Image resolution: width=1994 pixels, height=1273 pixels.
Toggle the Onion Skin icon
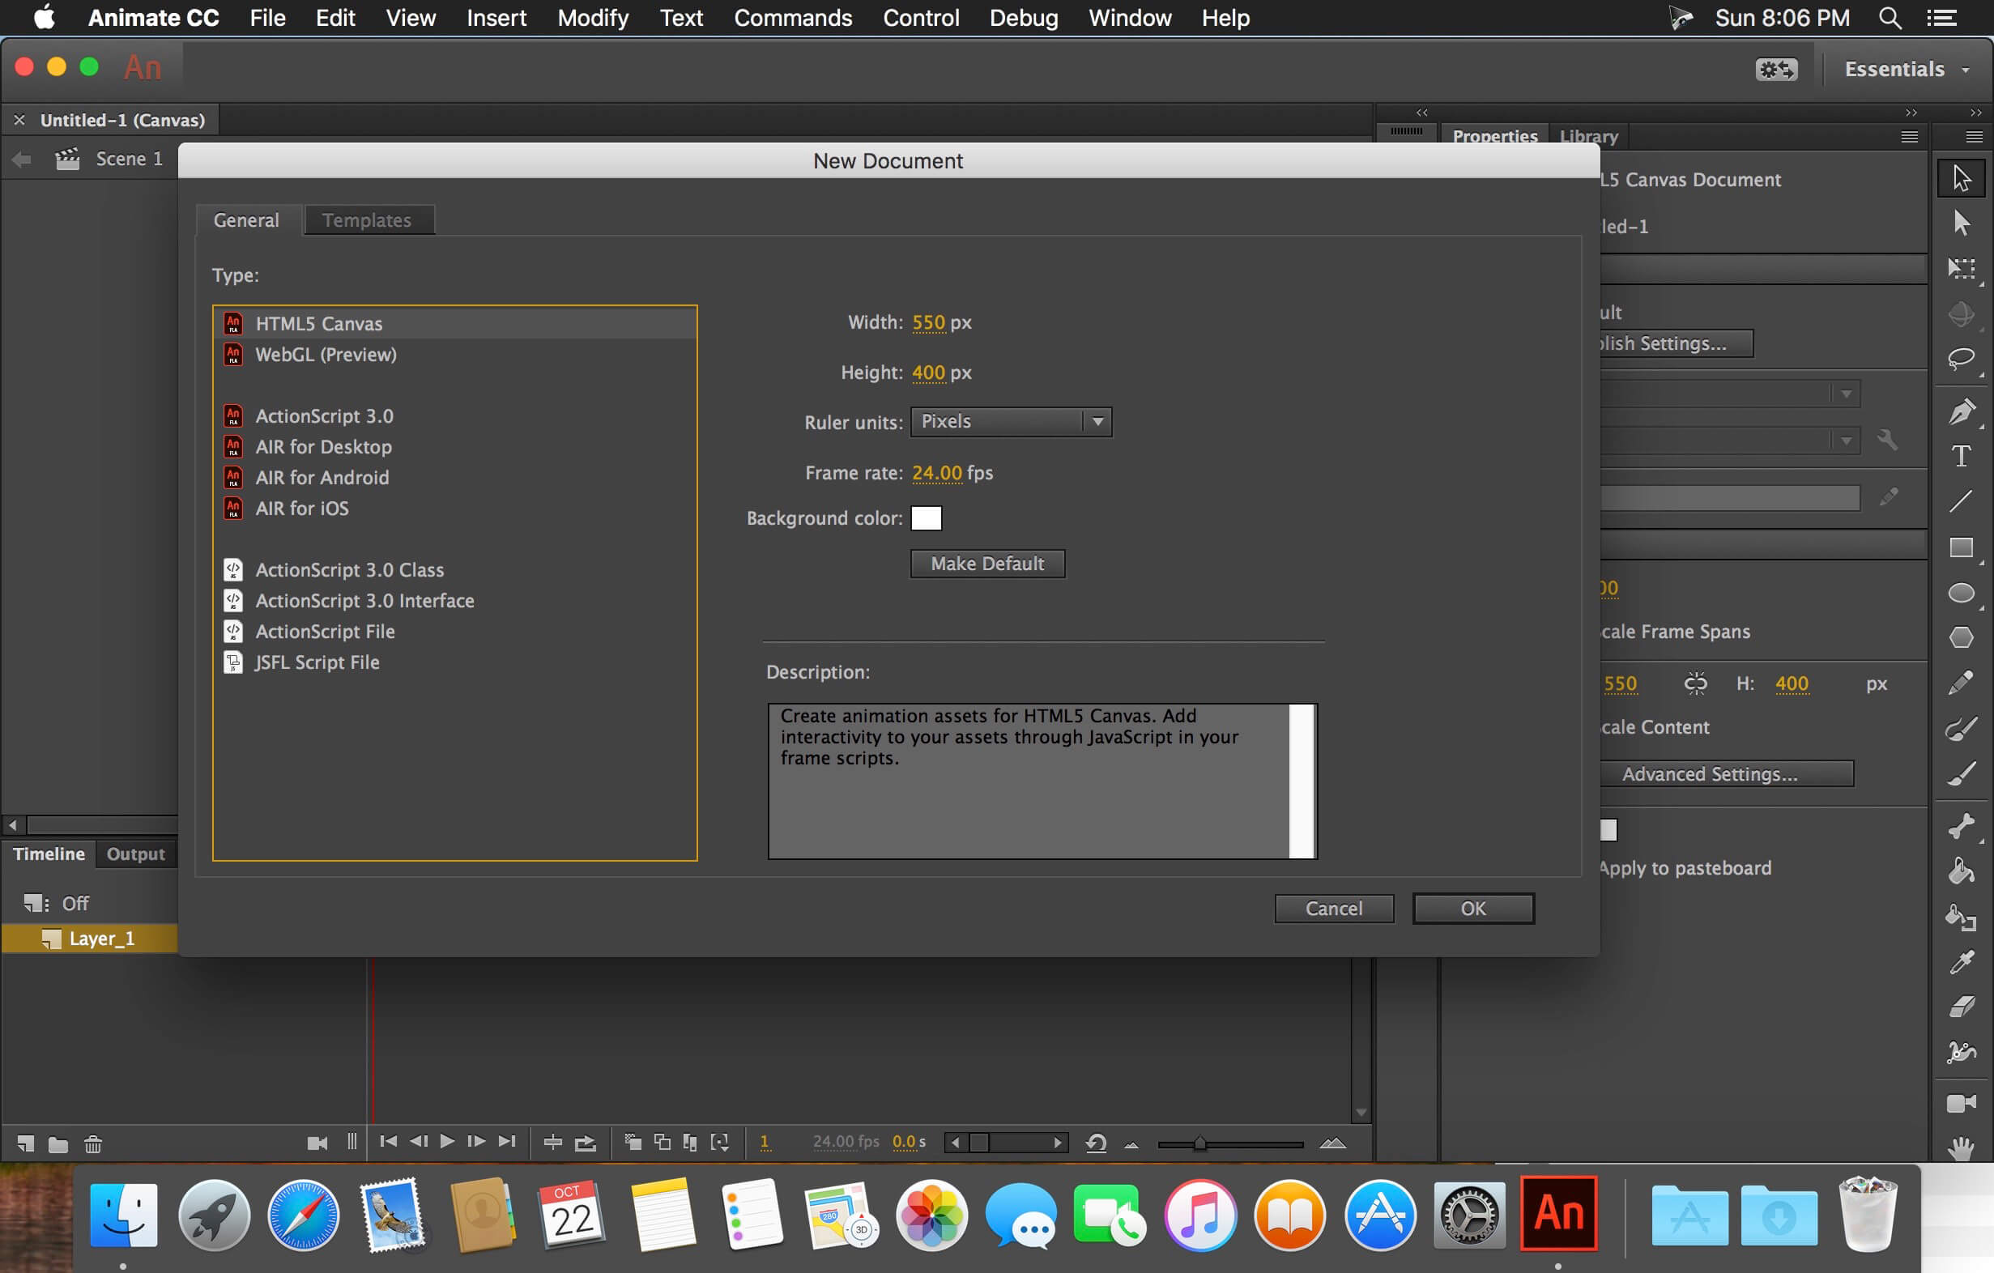point(633,1143)
